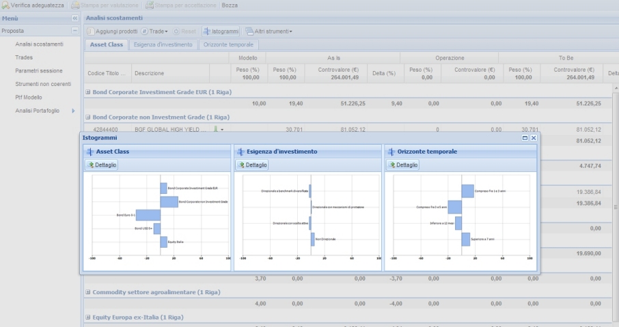Click BGF GLOBAL HIGH YIELD description cell
Screen dimensions: 619x327
(x=170, y=130)
